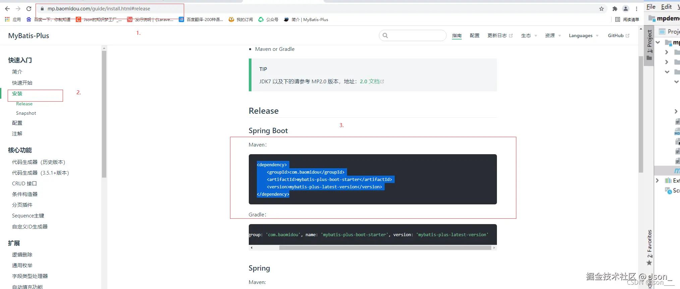
Task: Open the 公众号 bookmark
Action: point(268,20)
